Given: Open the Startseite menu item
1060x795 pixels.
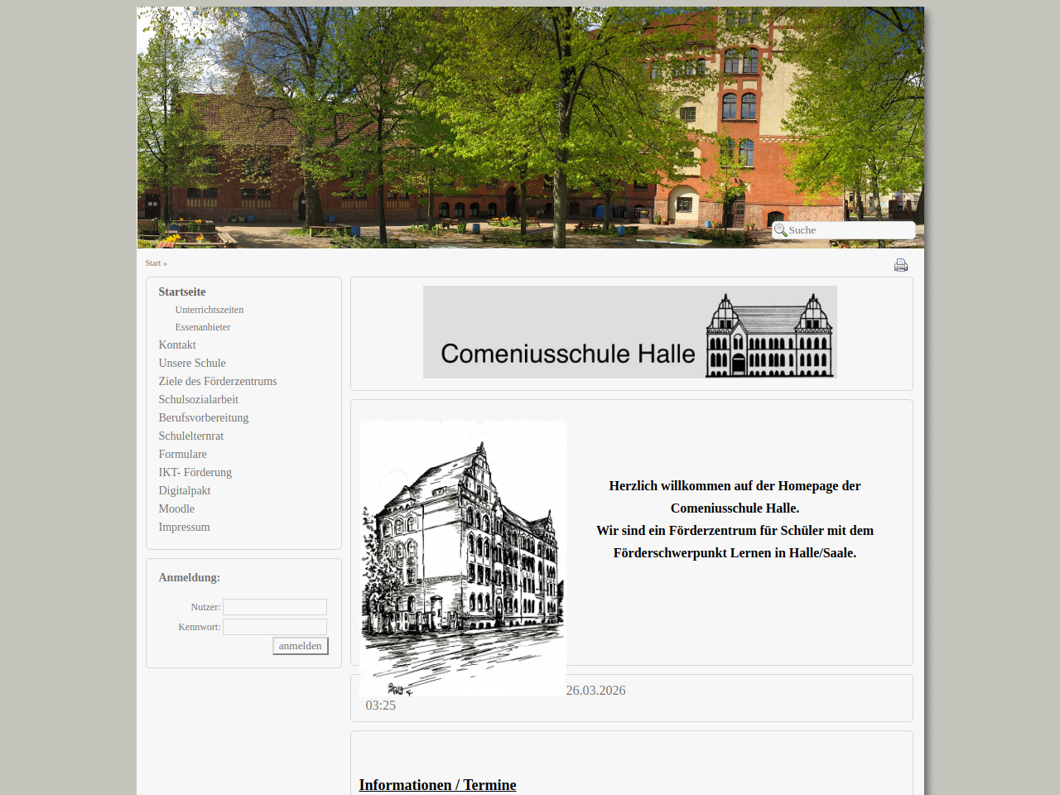Looking at the screenshot, I should click(x=182, y=291).
